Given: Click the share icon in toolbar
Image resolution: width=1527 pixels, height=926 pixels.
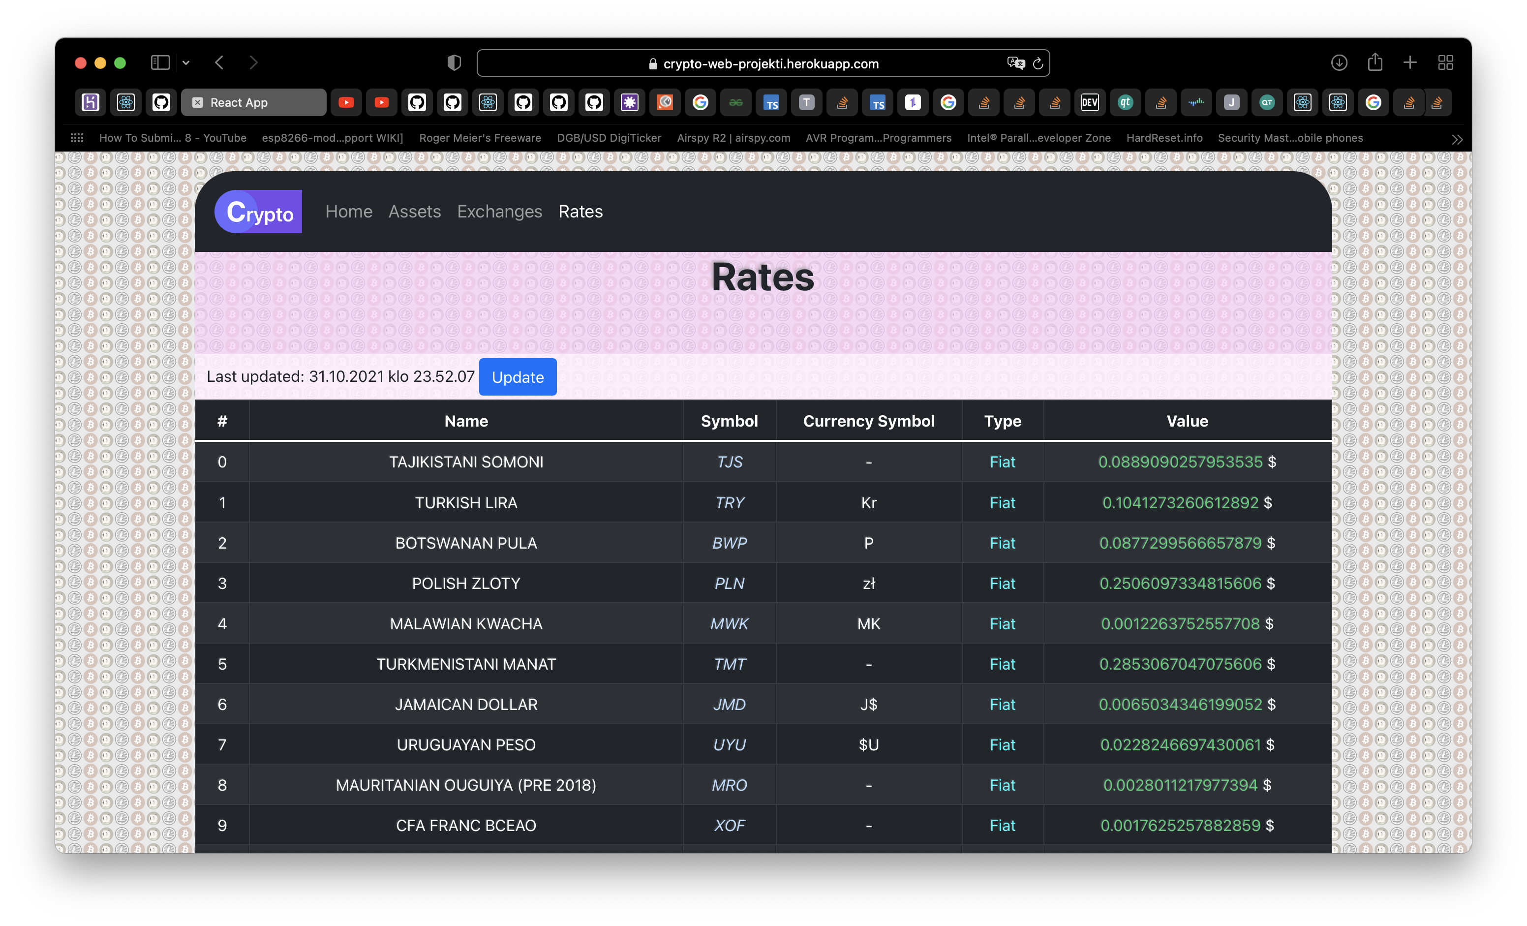Looking at the screenshot, I should (1374, 62).
